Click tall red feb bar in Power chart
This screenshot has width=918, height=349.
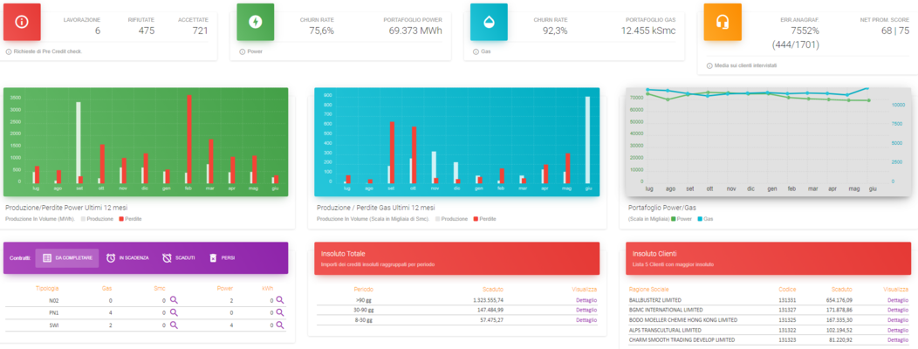tap(189, 140)
